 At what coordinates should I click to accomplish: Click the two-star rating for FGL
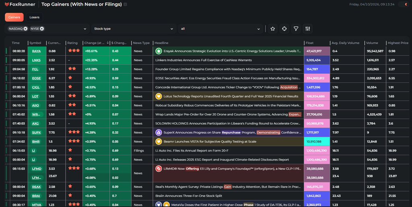(72, 69)
